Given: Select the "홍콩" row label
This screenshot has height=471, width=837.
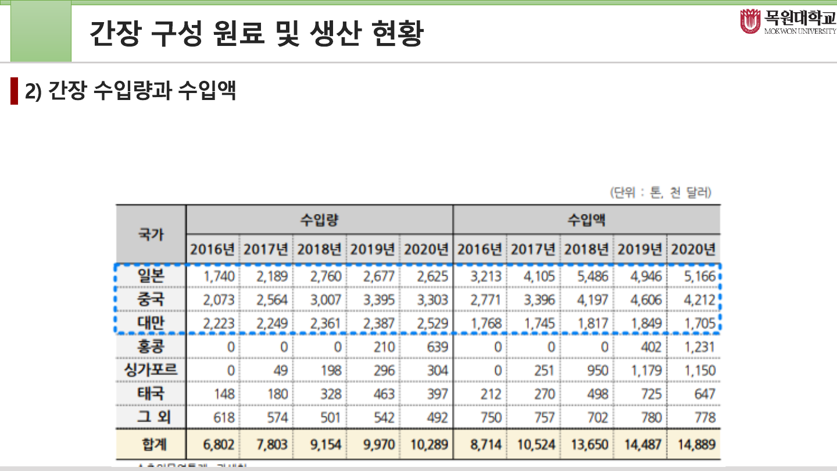Looking at the screenshot, I should pyautogui.click(x=151, y=347).
